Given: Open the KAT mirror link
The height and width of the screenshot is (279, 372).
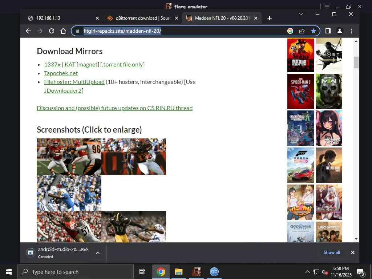Looking at the screenshot, I should click(70, 65).
